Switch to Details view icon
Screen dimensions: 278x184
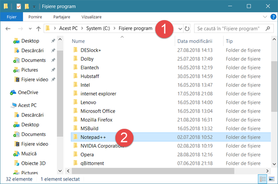point(263,179)
